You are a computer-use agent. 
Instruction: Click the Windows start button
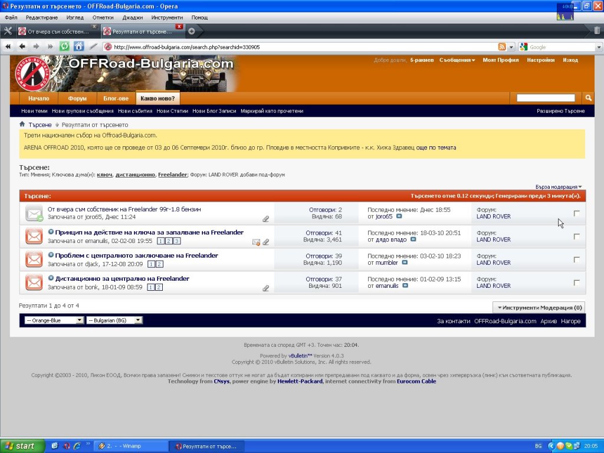pos(22,446)
